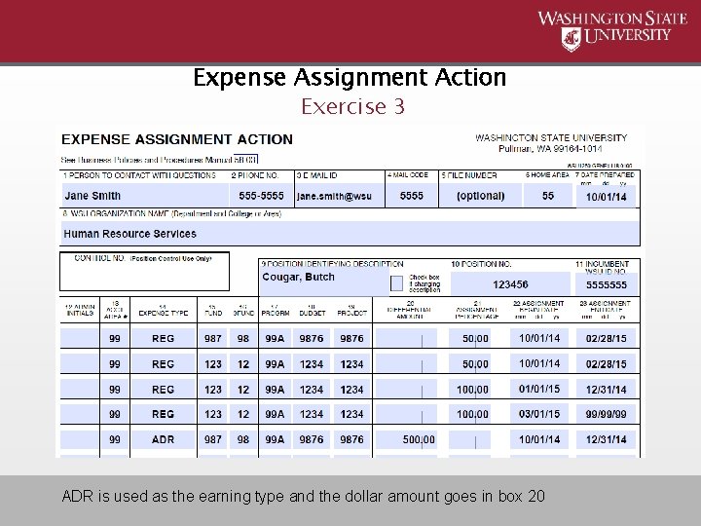Click budget 9876 in first REG row

click(x=312, y=338)
